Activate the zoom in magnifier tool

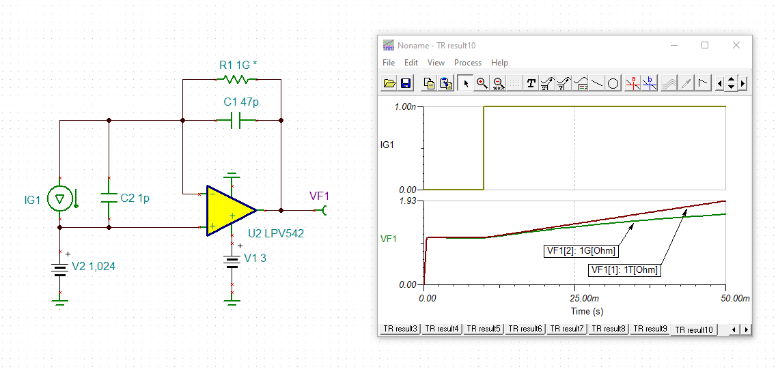coord(482,83)
